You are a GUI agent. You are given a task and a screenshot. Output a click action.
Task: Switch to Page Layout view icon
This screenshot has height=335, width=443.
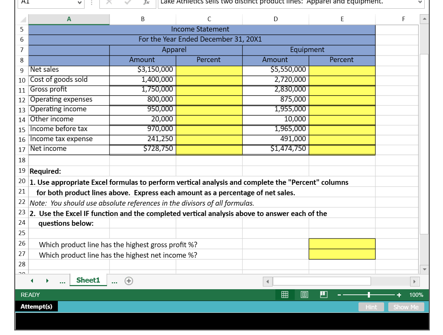pos(304,294)
